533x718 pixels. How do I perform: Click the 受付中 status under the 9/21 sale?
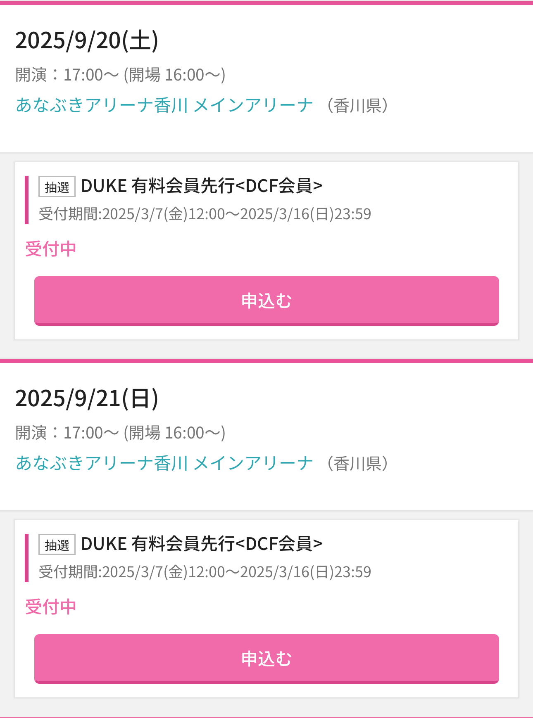point(51,607)
